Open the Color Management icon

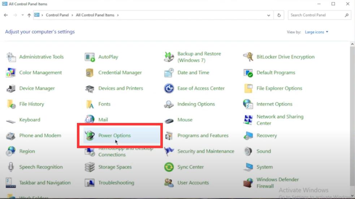[x=10, y=73]
